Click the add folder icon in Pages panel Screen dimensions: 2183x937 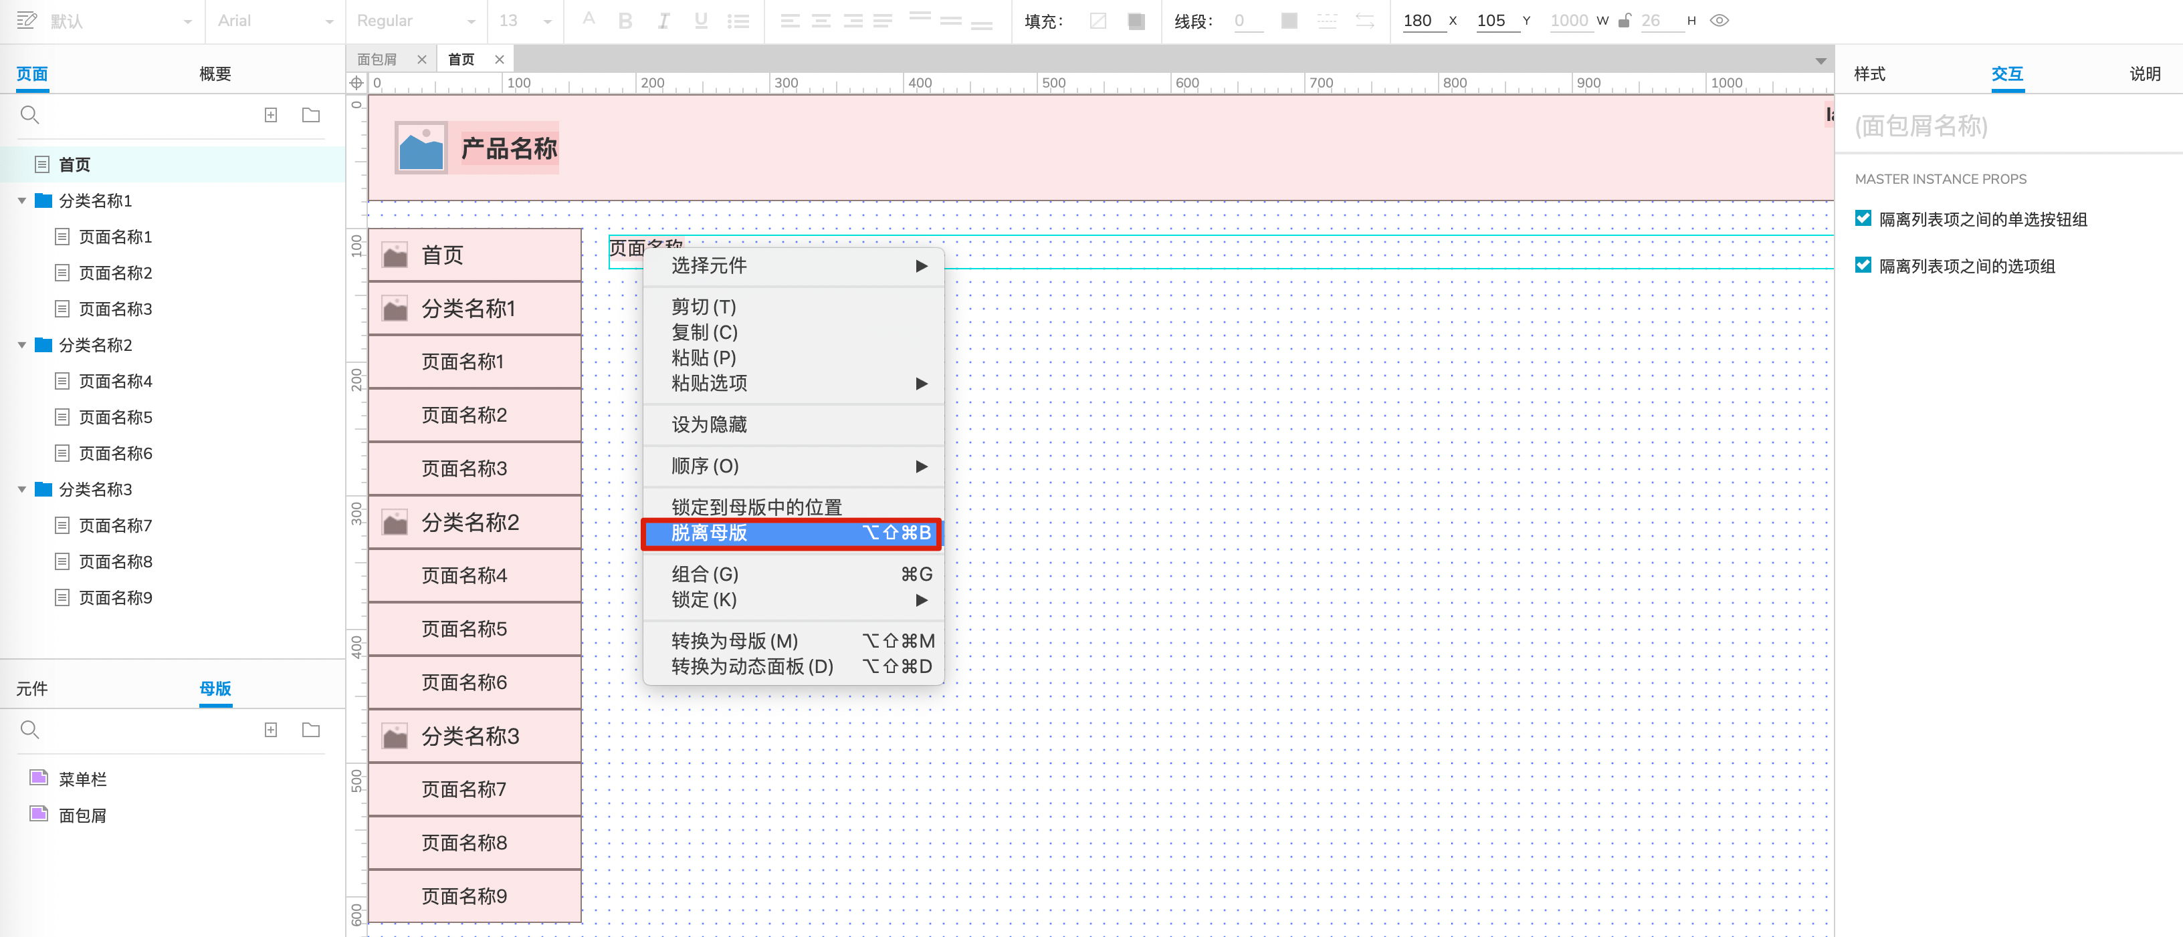[311, 114]
